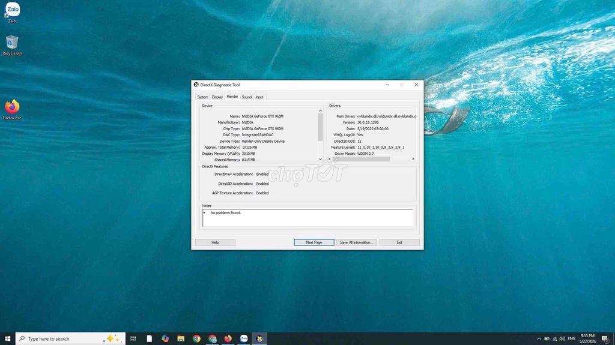
Task: Switch to the Sound tab
Action: pos(247,97)
